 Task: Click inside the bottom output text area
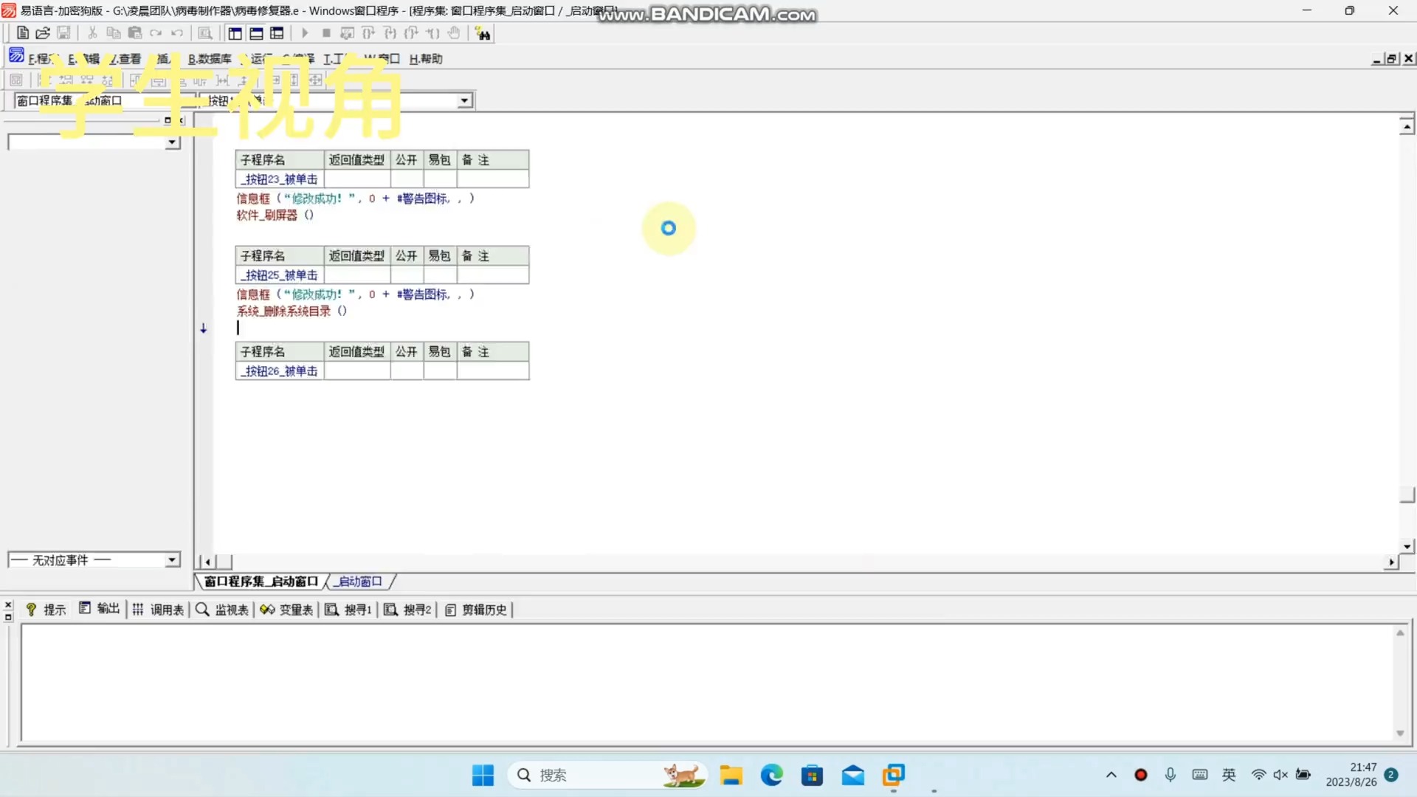[x=707, y=683]
